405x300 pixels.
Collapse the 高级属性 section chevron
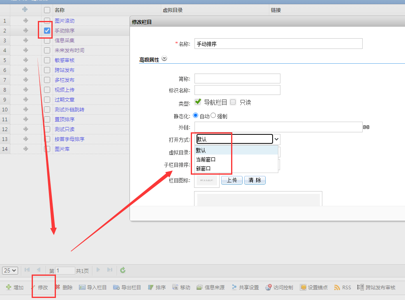pos(164,59)
